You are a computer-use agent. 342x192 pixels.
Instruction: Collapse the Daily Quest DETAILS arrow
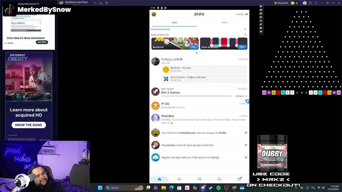pyautogui.click(x=246, y=96)
